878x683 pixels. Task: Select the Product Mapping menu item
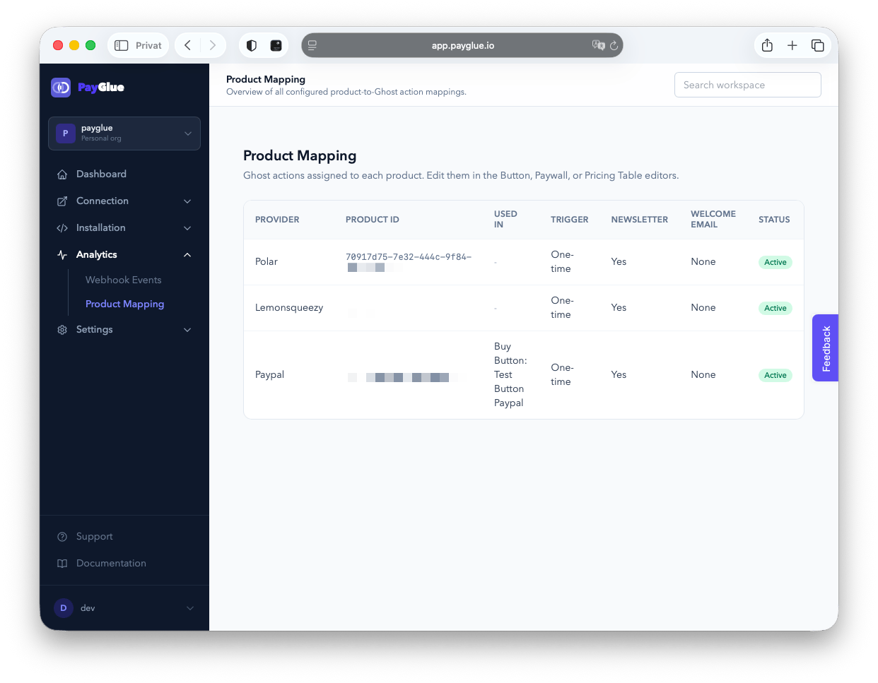tap(124, 304)
